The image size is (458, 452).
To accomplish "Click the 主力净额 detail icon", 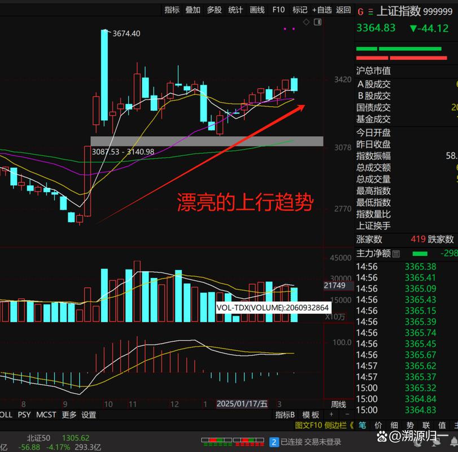I will (x=396, y=254).
